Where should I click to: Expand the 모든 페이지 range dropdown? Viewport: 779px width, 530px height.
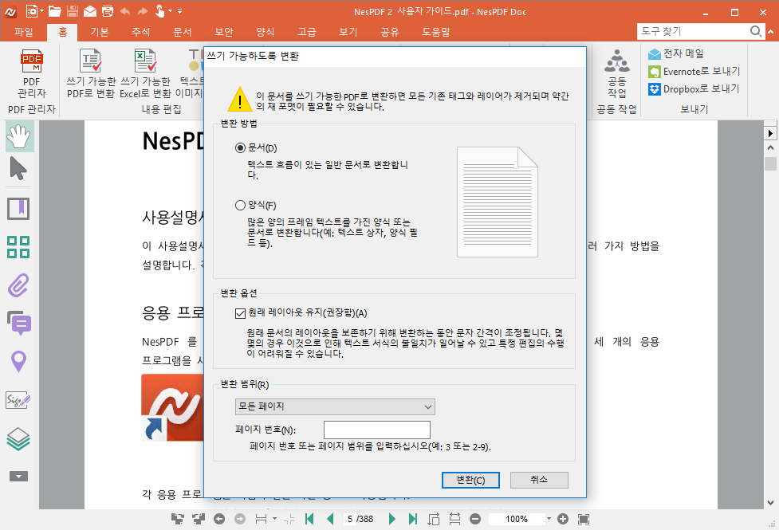(x=335, y=406)
